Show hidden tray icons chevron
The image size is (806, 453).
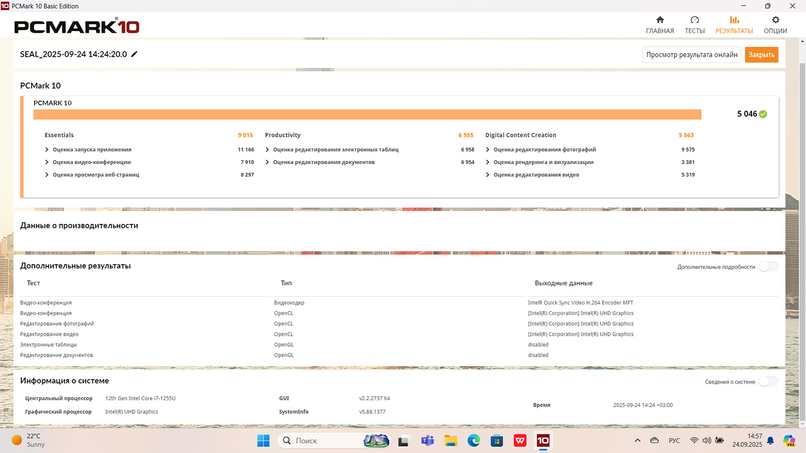[638, 440]
